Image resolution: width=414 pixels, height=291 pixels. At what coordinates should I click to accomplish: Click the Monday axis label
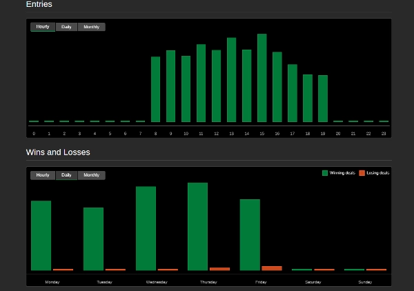52,282
